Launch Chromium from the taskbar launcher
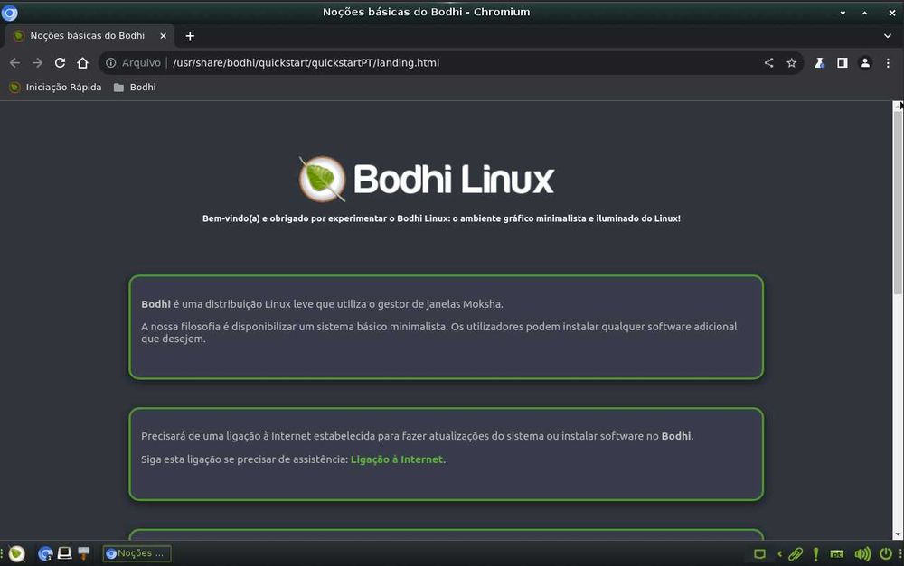Viewport: 904px width, 566px height. 45,553
